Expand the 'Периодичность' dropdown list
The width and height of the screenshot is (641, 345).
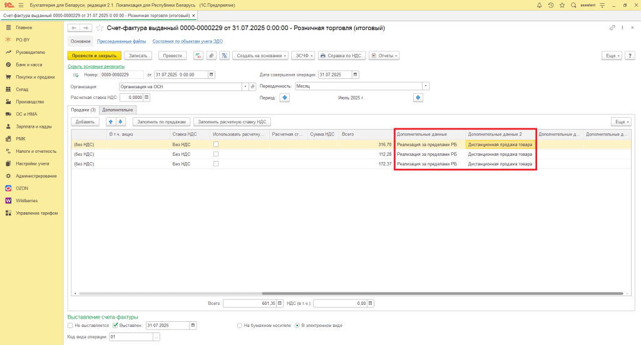(x=426, y=86)
